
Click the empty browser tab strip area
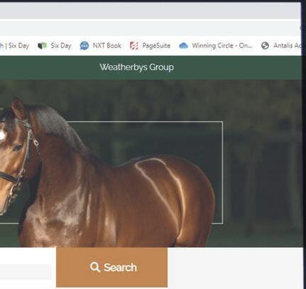[x=149, y=11]
